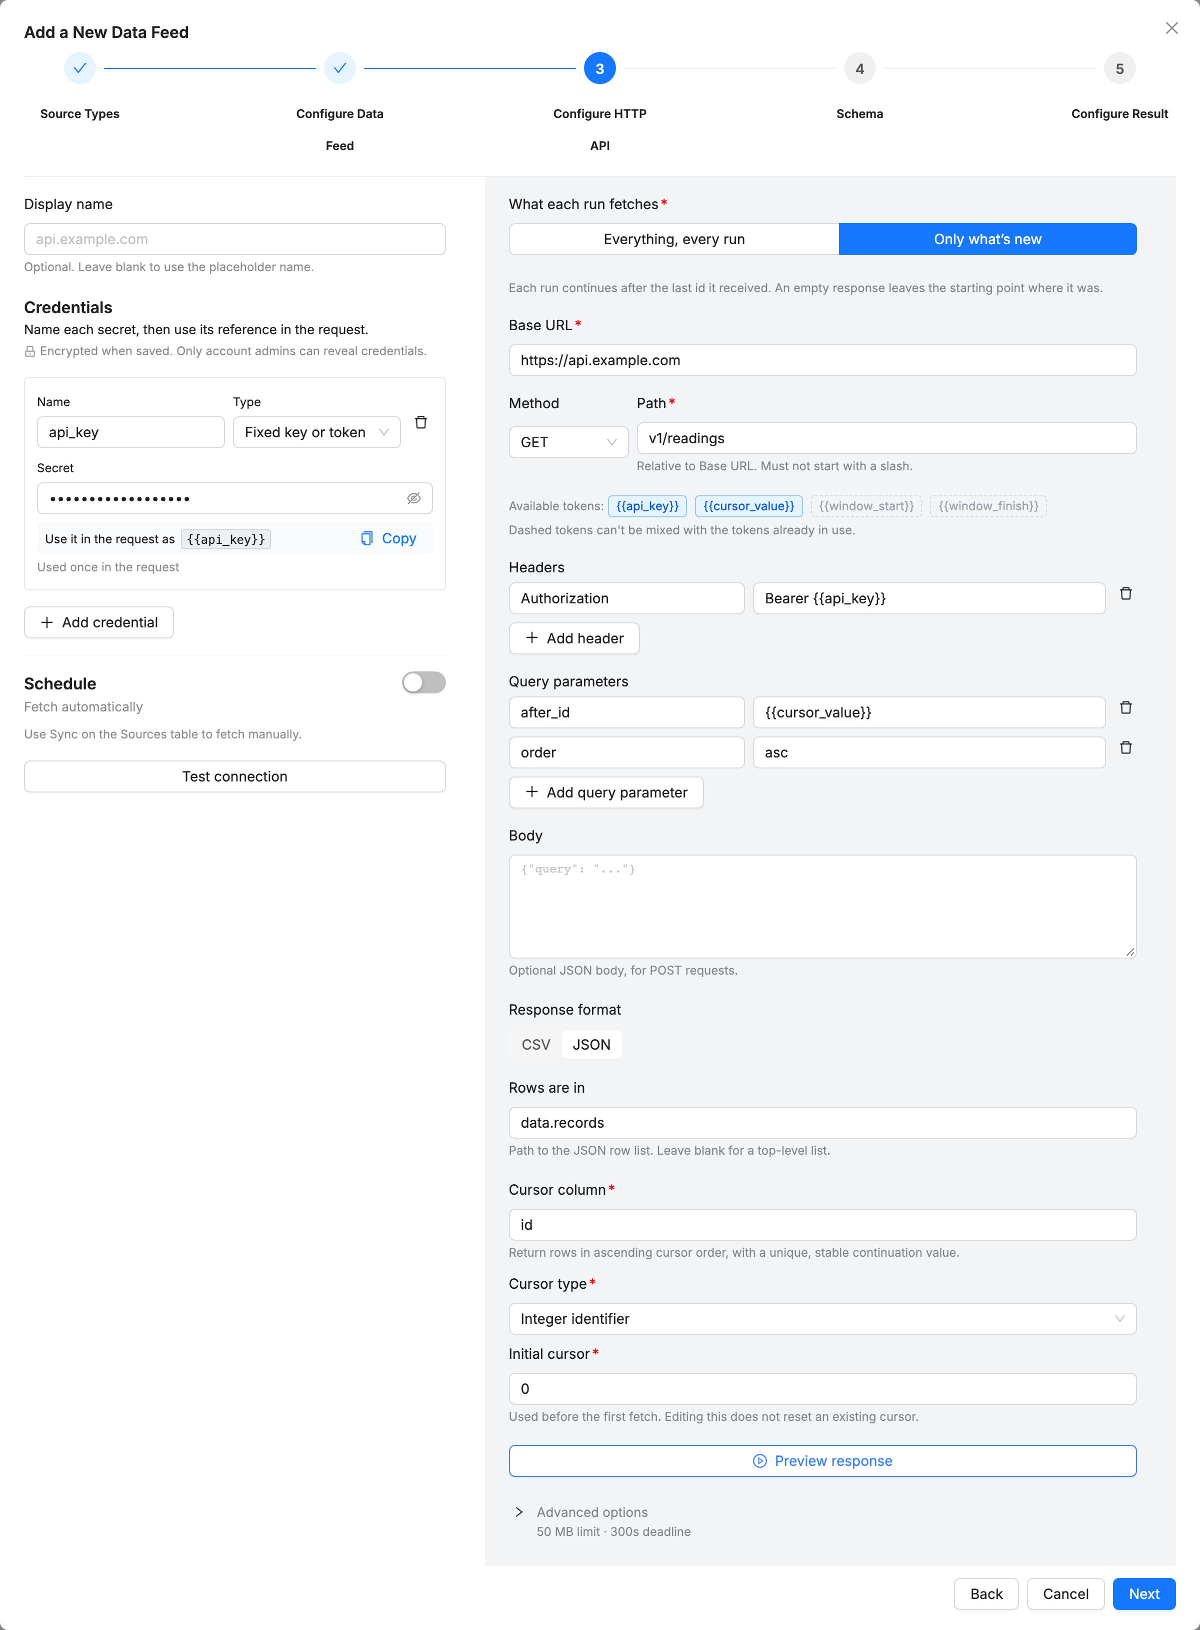Edit the Cursor column field id

coord(822,1224)
